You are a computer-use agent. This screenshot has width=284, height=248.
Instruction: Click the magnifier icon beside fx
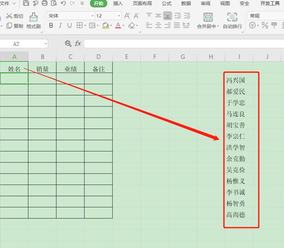pos(68,44)
